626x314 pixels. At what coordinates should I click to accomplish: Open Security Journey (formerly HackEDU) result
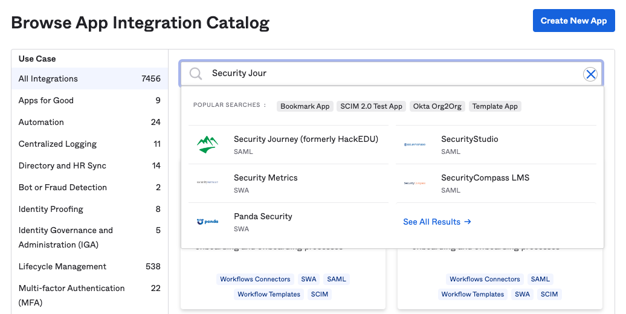coord(288,144)
